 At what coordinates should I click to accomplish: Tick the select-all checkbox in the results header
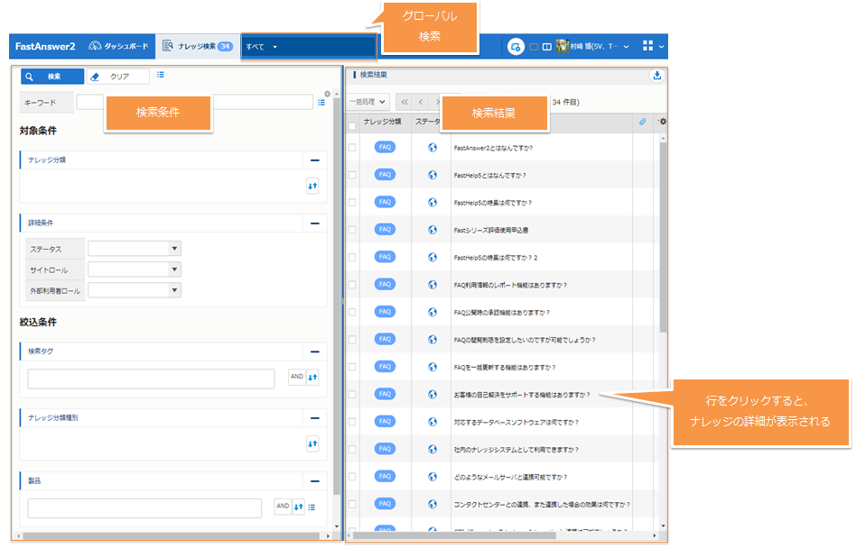[352, 126]
